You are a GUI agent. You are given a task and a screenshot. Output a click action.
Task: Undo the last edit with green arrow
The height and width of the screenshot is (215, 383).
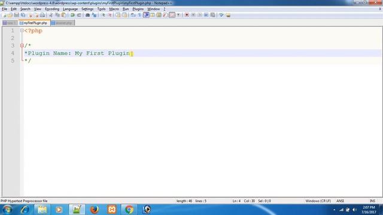pyautogui.click(x=72, y=15)
